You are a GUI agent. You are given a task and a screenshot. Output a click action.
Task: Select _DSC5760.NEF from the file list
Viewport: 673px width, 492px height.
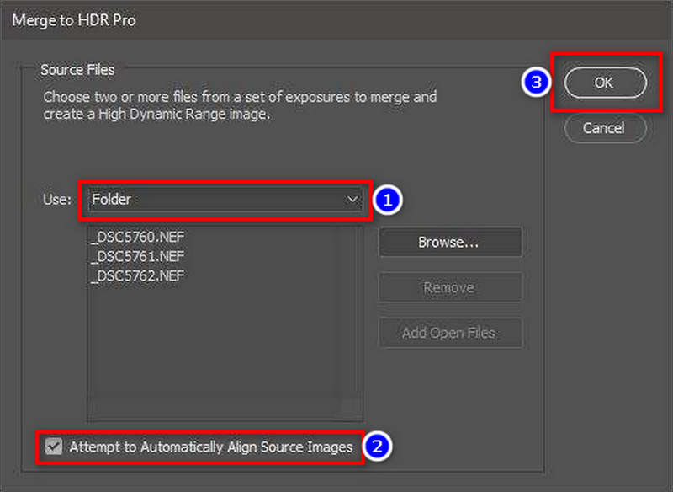[x=137, y=237]
